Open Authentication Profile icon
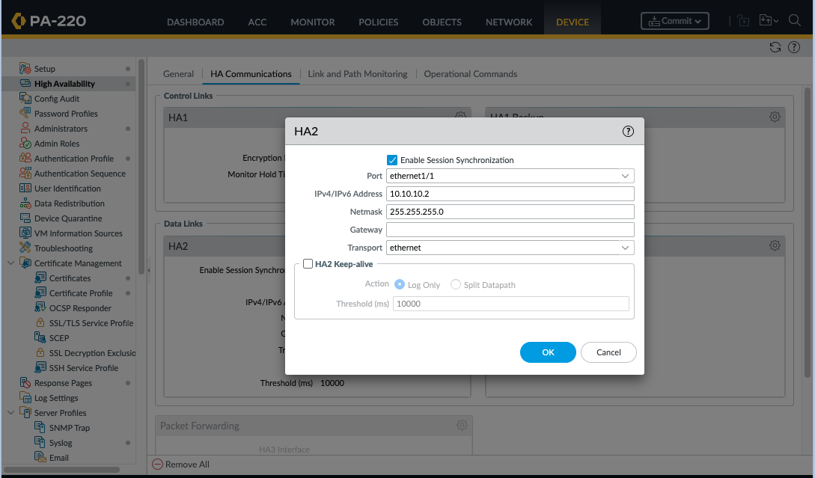The image size is (815, 478). pyautogui.click(x=25, y=159)
